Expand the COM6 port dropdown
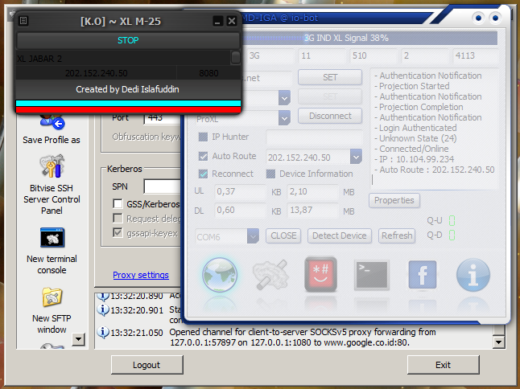 point(253,236)
